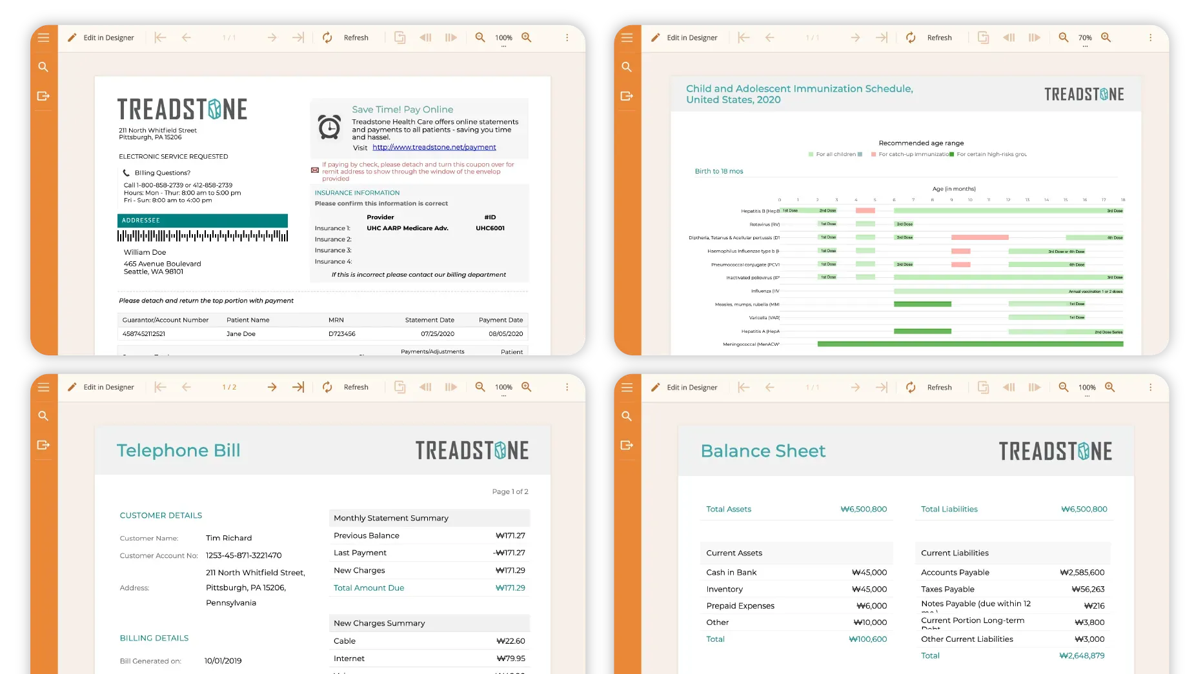Click 'Cash in Bank' row in Balance Sheet
This screenshot has height=674, width=1194.
pos(796,572)
